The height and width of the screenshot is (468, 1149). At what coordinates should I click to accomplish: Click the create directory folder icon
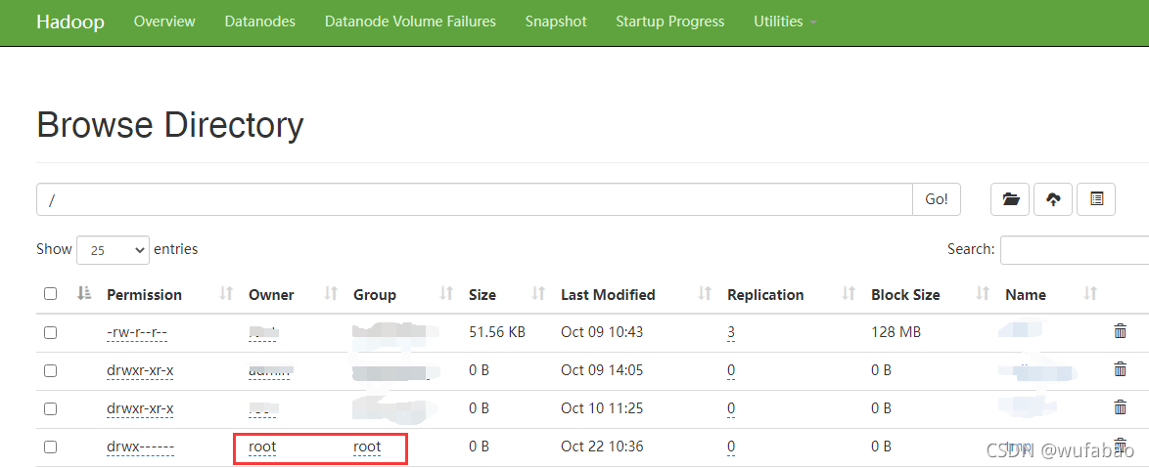coord(1010,199)
